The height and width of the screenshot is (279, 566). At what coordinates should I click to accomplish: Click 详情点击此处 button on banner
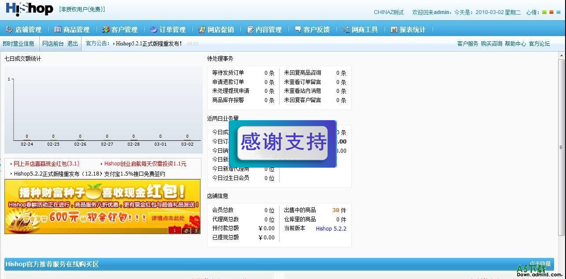[x=168, y=218]
